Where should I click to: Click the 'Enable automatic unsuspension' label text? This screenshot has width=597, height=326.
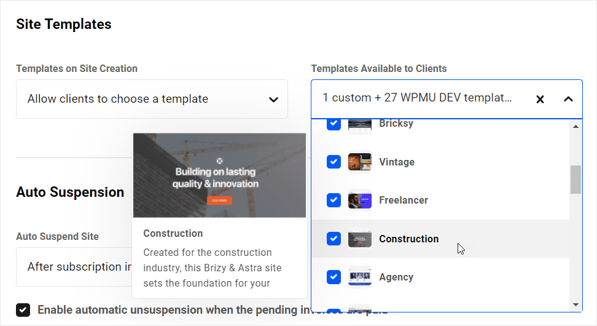click(174, 309)
